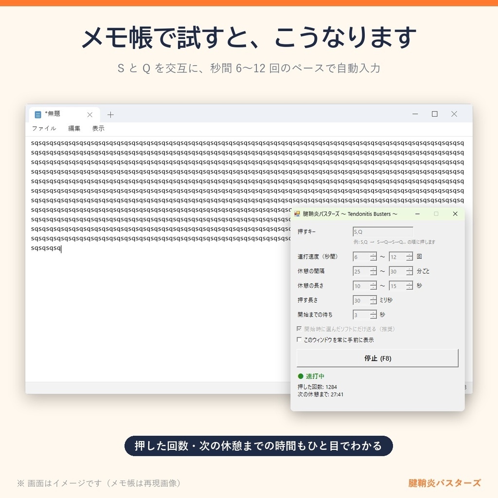
Task: Click the 押す長さ field showing 30
Action: pos(361,301)
